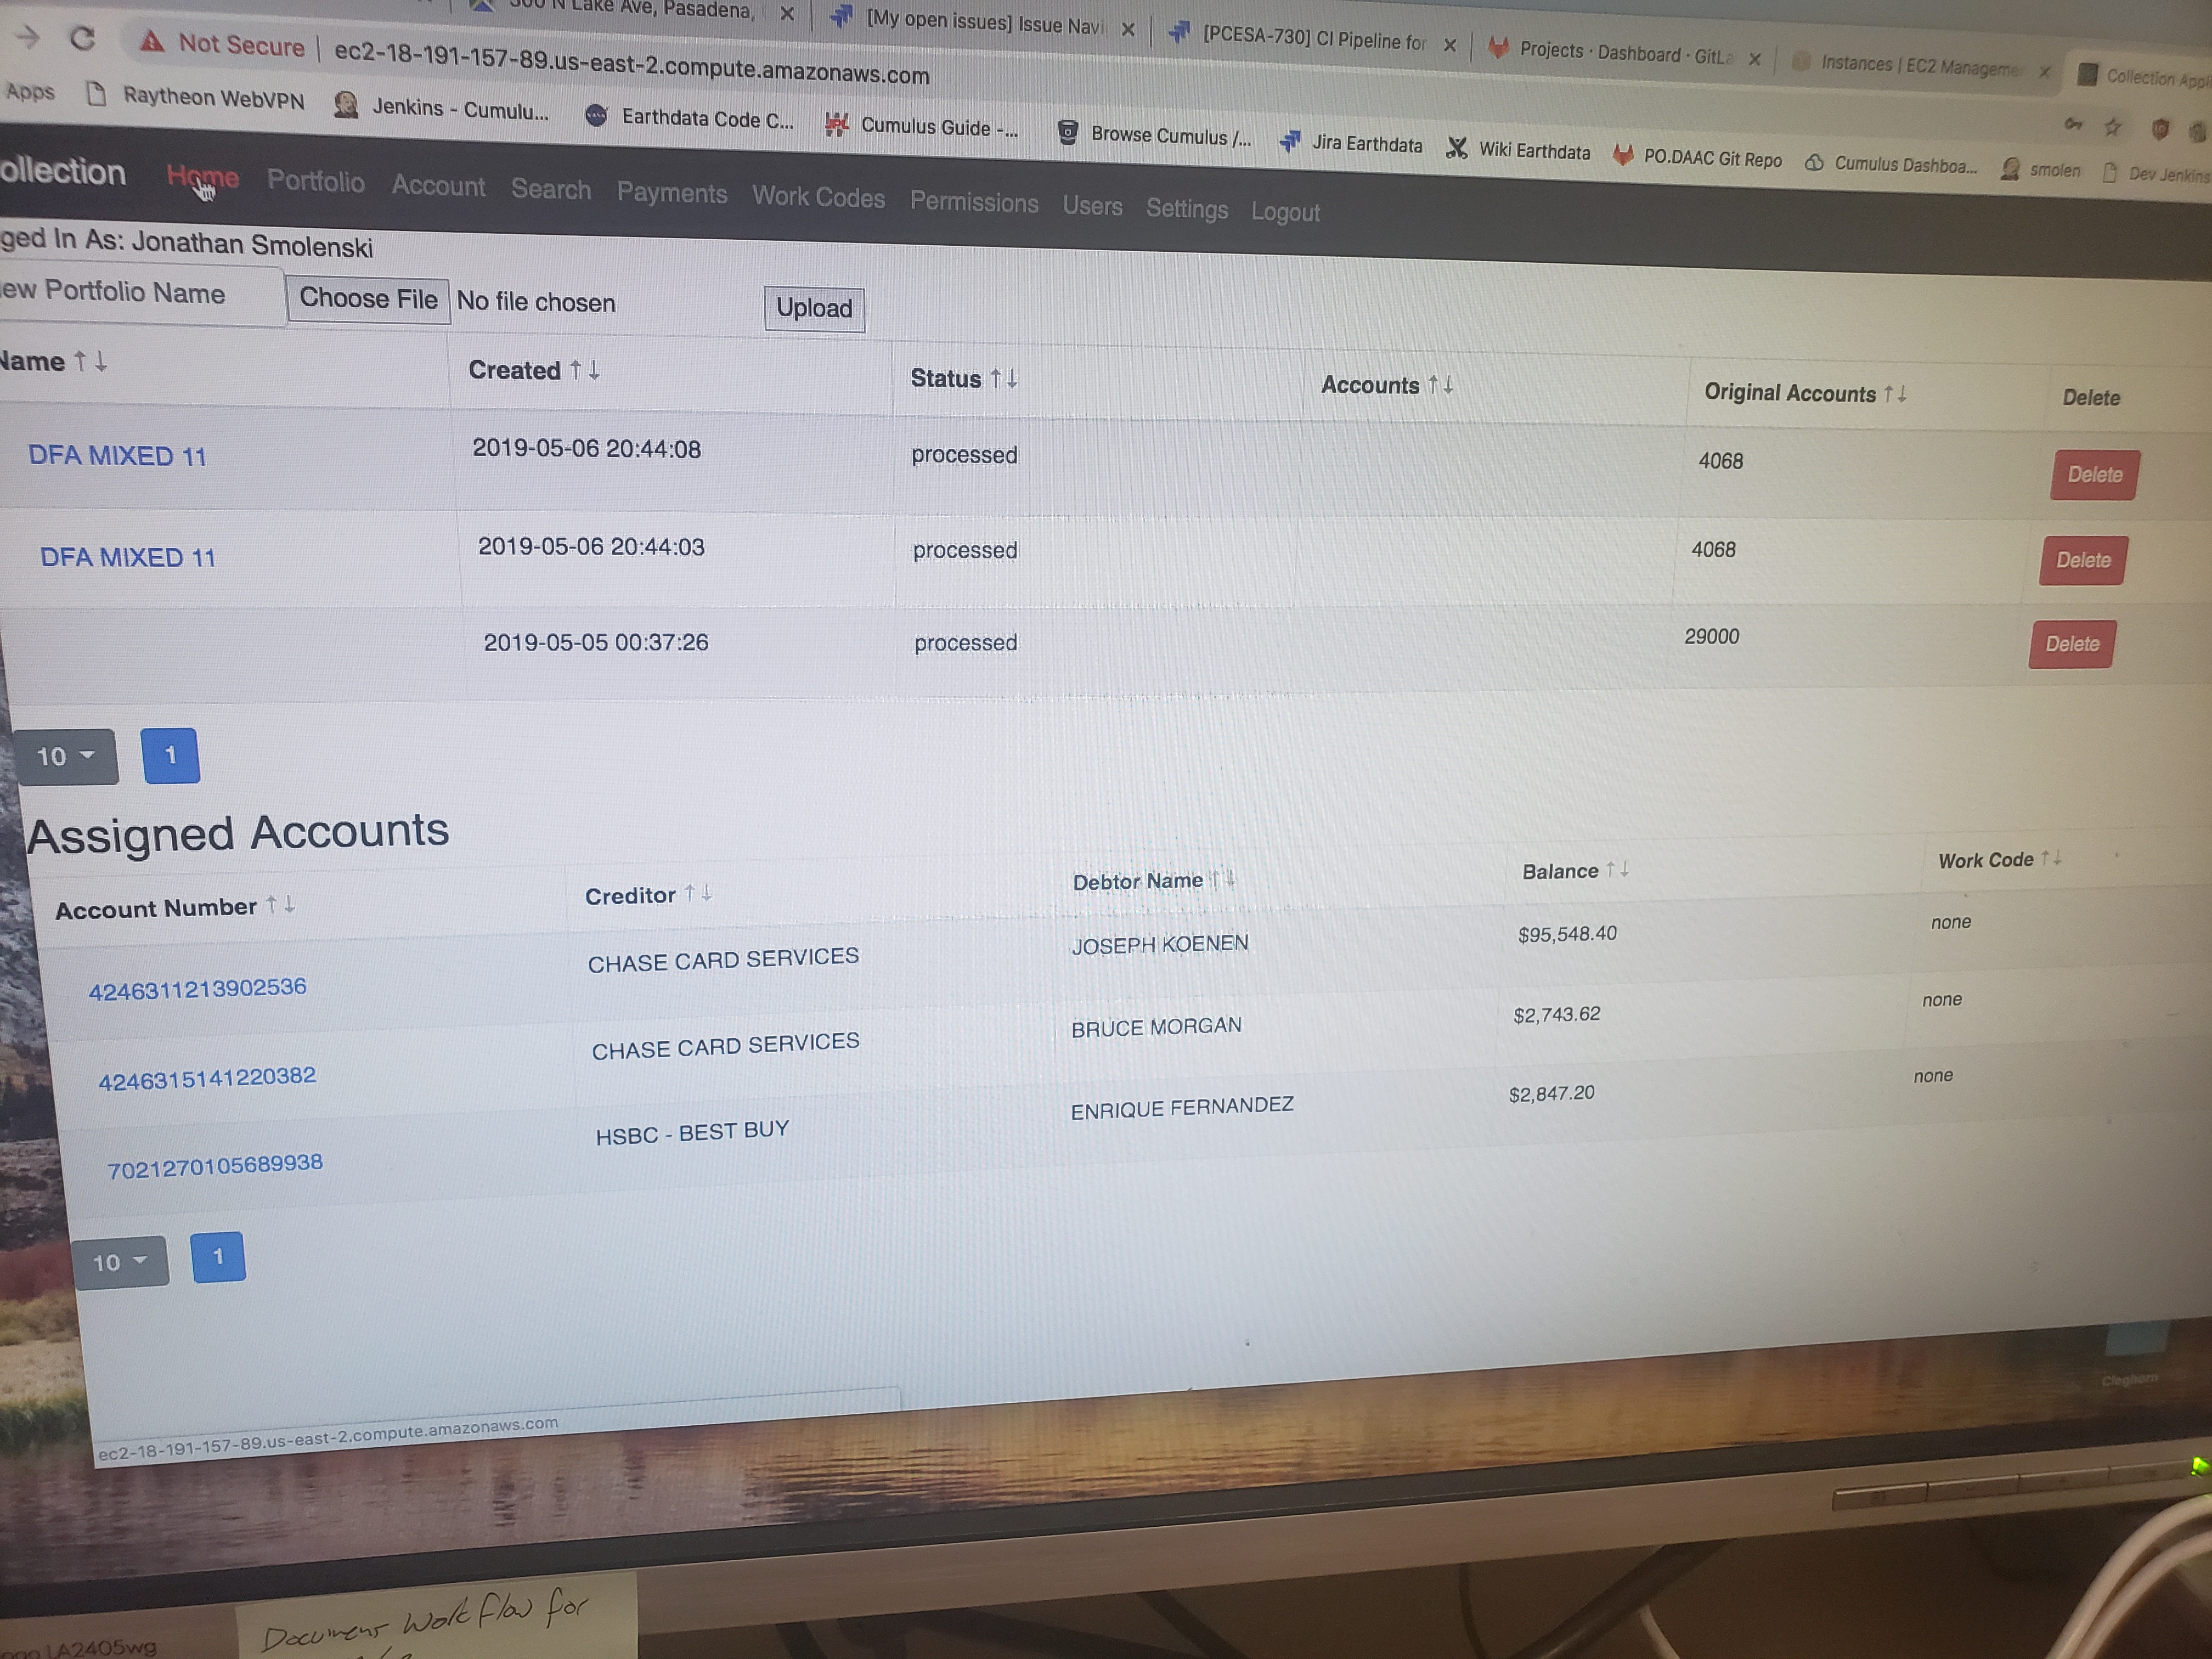Reload the page with the refresh icon
The image size is (2212, 1659).
pyautogui.click(x=83, y=39)
